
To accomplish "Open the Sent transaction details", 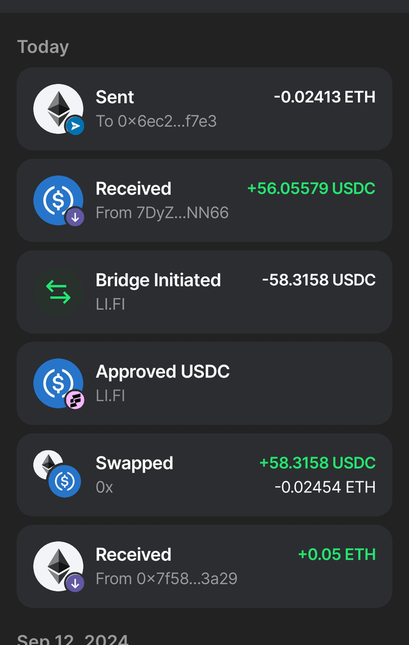I will [x=204, y=109].
